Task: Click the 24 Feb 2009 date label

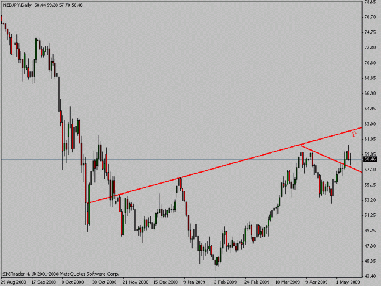Action: click(x=257, y=282)
